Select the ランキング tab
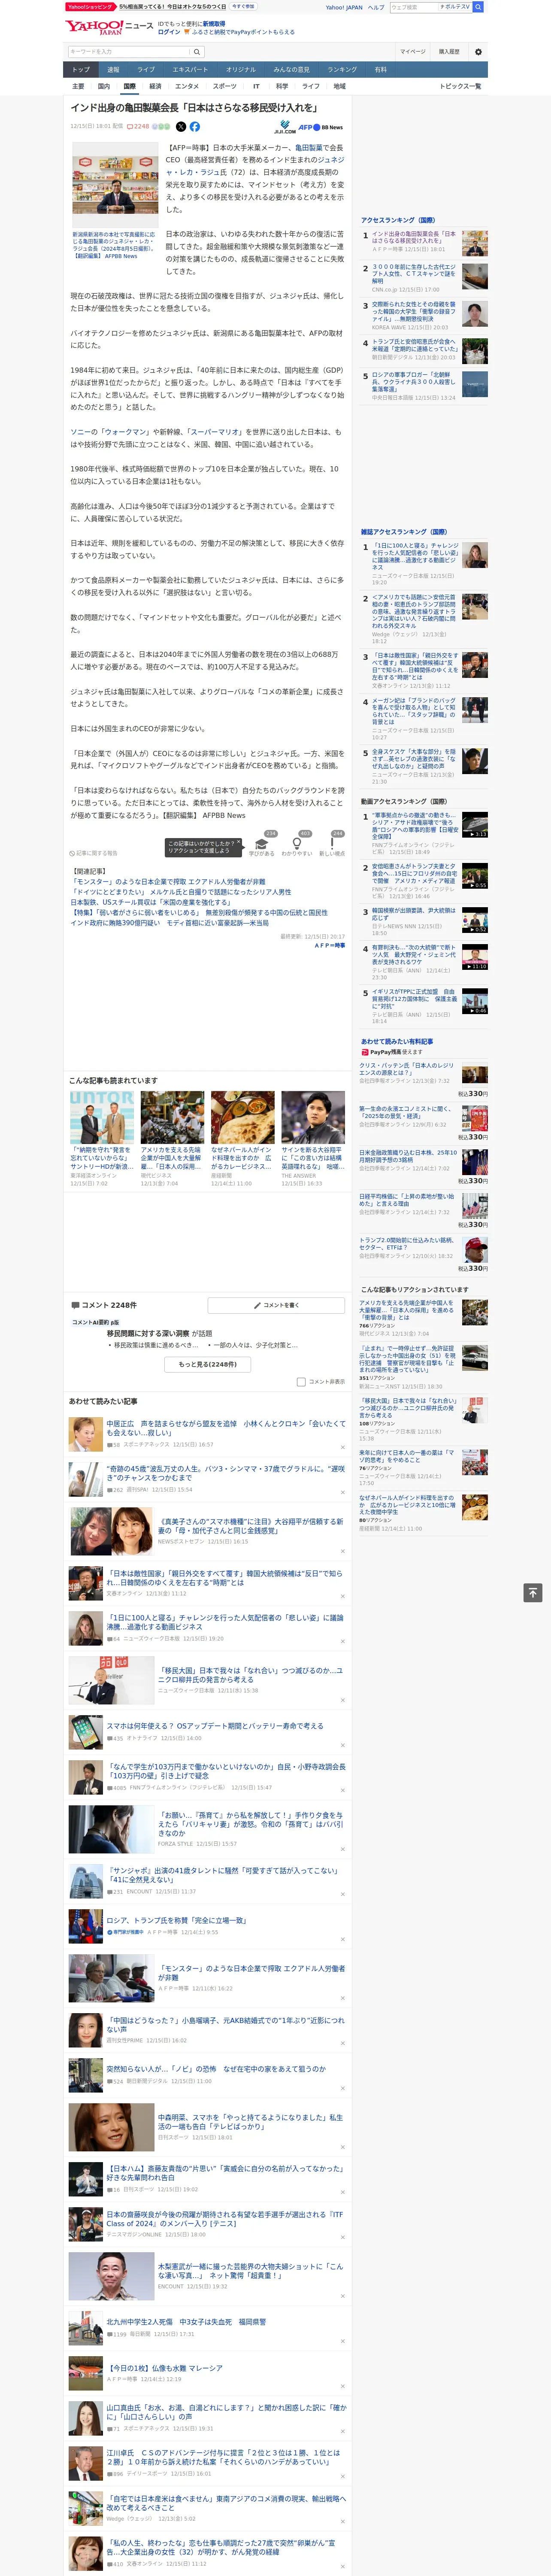This screenshot has height=2576, width=551. point(342,70)
